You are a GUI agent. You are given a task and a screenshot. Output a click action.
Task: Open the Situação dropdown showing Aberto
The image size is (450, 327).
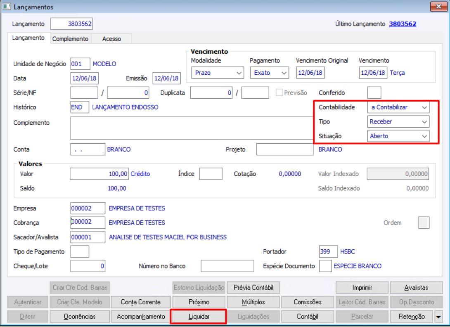(x=398, y=136)
